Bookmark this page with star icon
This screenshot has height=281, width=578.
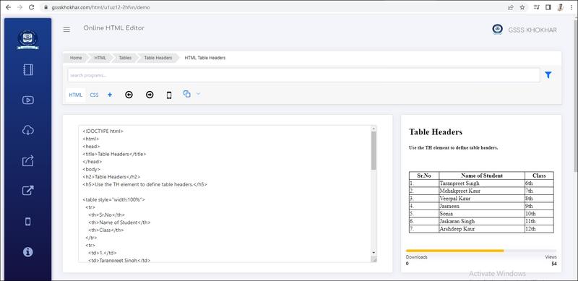pyautogui.click(x=522, y=7)
